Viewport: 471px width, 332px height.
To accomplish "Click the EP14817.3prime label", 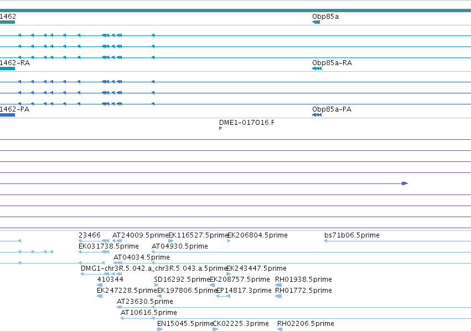I will coord(244,291).
